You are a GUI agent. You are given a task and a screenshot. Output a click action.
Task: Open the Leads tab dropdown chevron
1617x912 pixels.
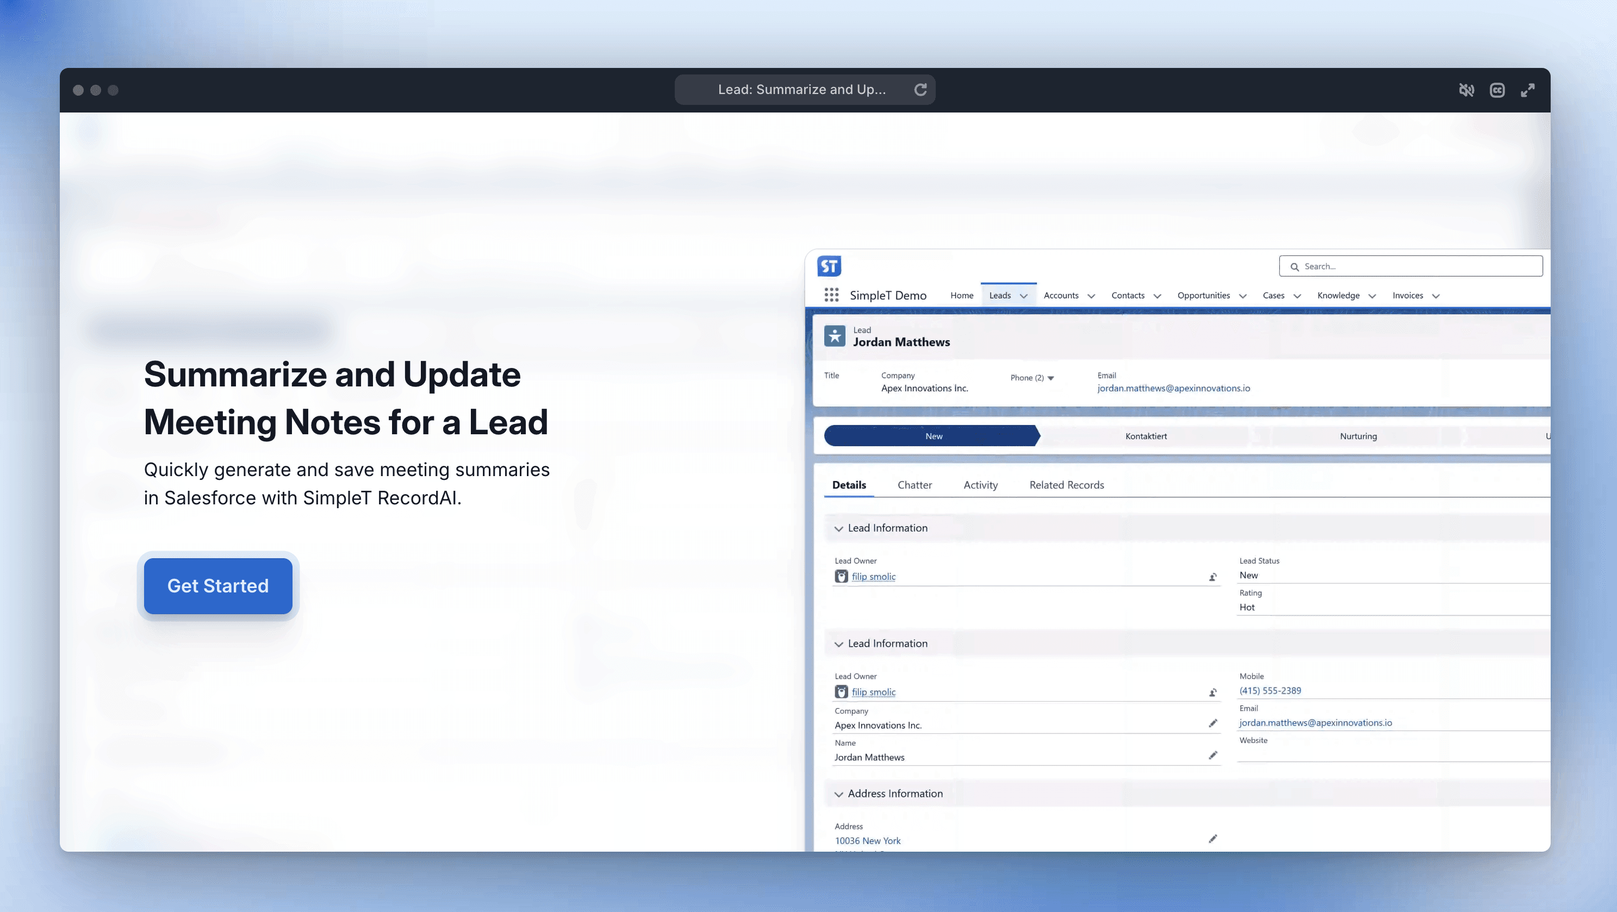[x=1024, y=296]
